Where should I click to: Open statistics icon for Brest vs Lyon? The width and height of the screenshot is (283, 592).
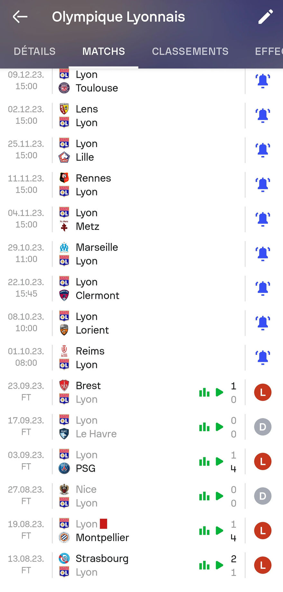[204, 392]
